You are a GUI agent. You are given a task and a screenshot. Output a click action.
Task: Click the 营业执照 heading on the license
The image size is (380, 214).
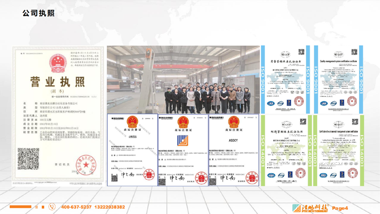click(x=57, y=82)
